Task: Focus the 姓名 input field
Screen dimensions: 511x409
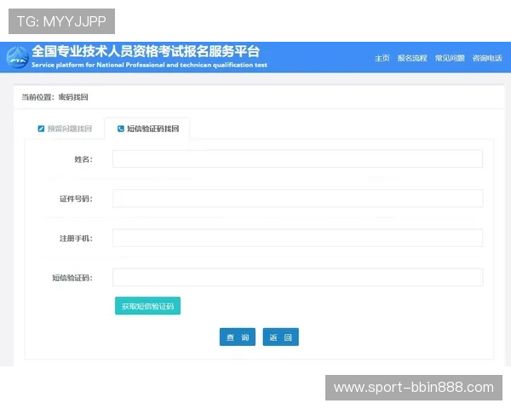Action: pos(297,158)
